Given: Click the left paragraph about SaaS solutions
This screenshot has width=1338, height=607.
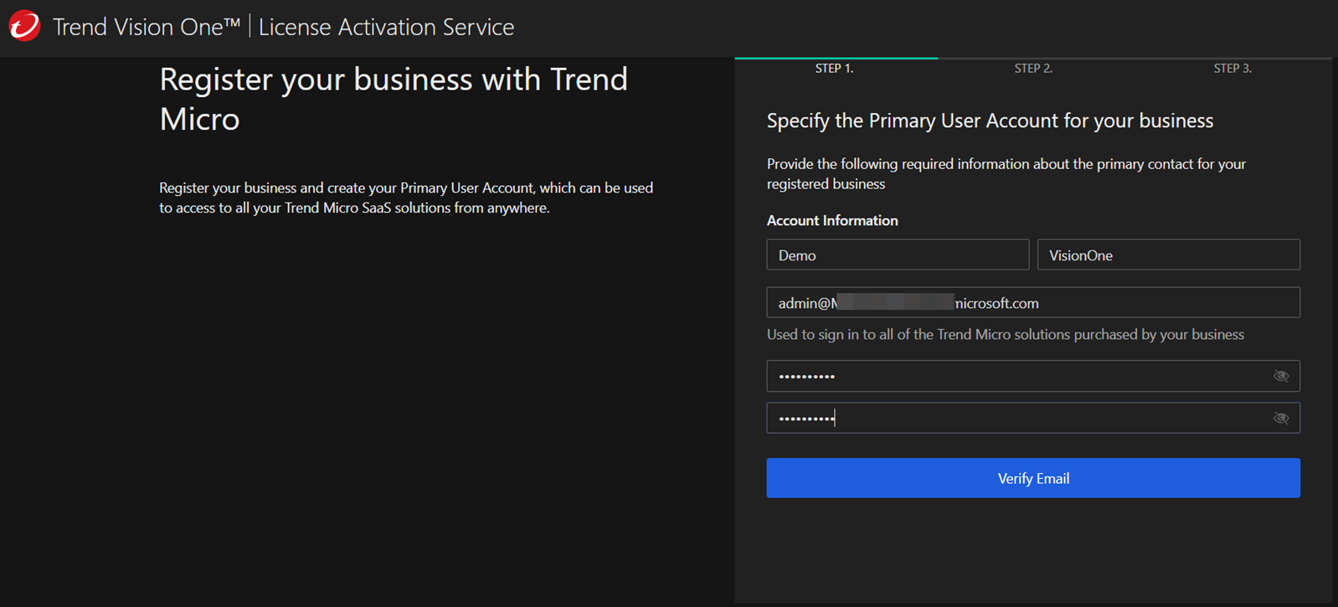Looking at the screenshot, I should [406, 198].
